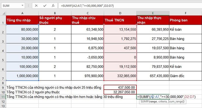Viewport: 202px width, 108px height.
Task: Select column D header
Action: (120, 13)
